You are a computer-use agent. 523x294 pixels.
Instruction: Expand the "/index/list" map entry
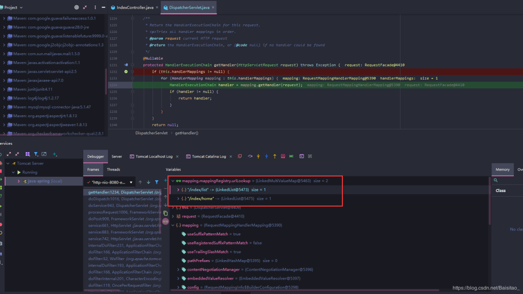[178, 189]
